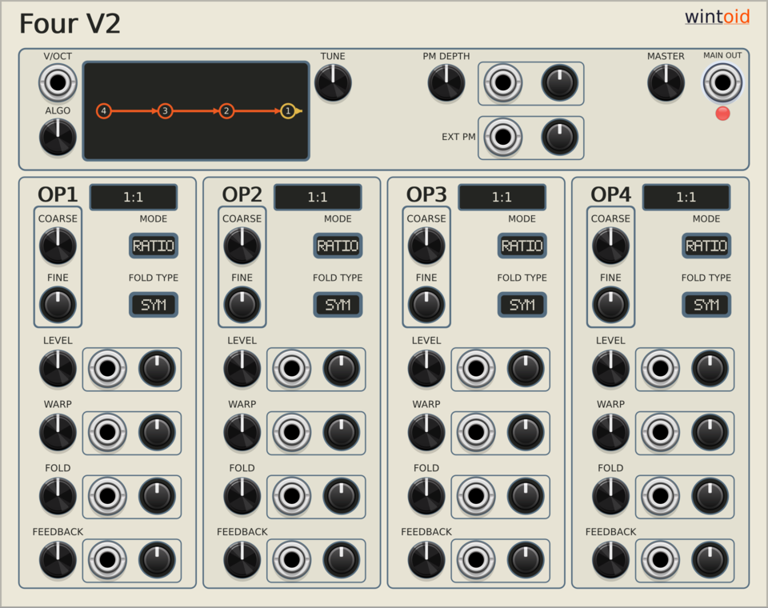The height and width of the screenshot is (608, 768).
Task: Click the OP2 FOLD CV attenuator knob
Action: pos(342,496)
